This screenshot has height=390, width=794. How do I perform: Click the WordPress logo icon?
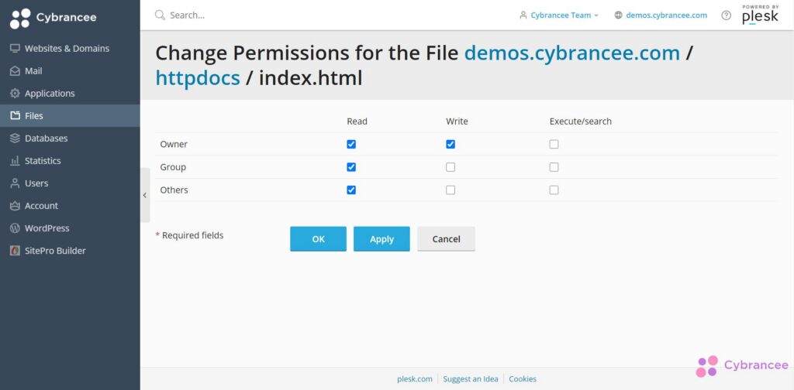coord(16,228)
